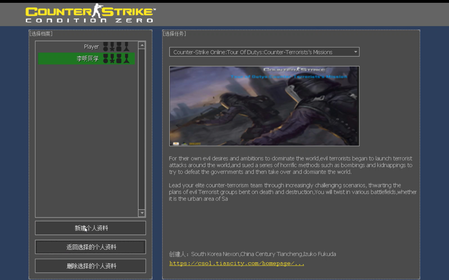
Task: Click second medal icon in 李明同学 row
Action: coord(112,58)
